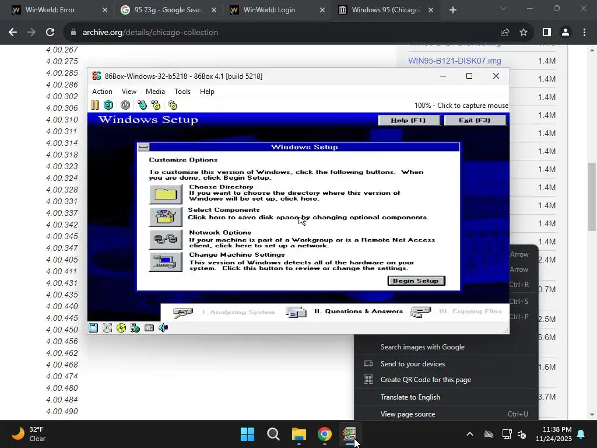The image size is (597, 448).
Task: Click the 4.00.490 build number
Action: (62, 411)
